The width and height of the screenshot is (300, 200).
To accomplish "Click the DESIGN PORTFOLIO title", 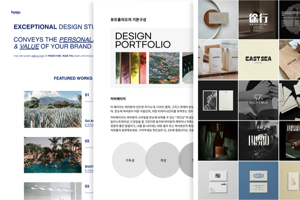I will tap(143, 40).
